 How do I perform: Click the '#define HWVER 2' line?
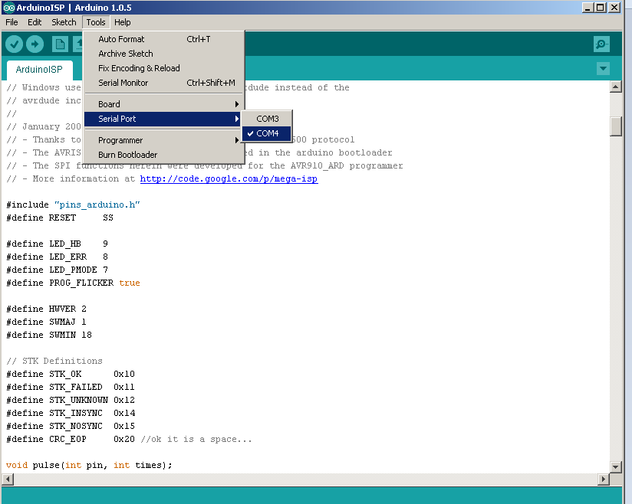click(46, 309)
